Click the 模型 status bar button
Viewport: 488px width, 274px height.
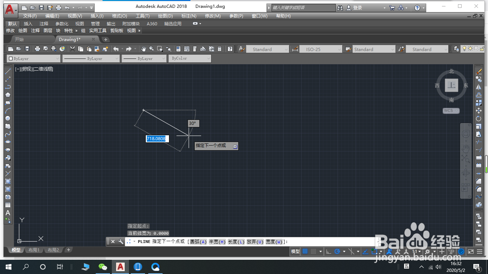click(295, 252)
